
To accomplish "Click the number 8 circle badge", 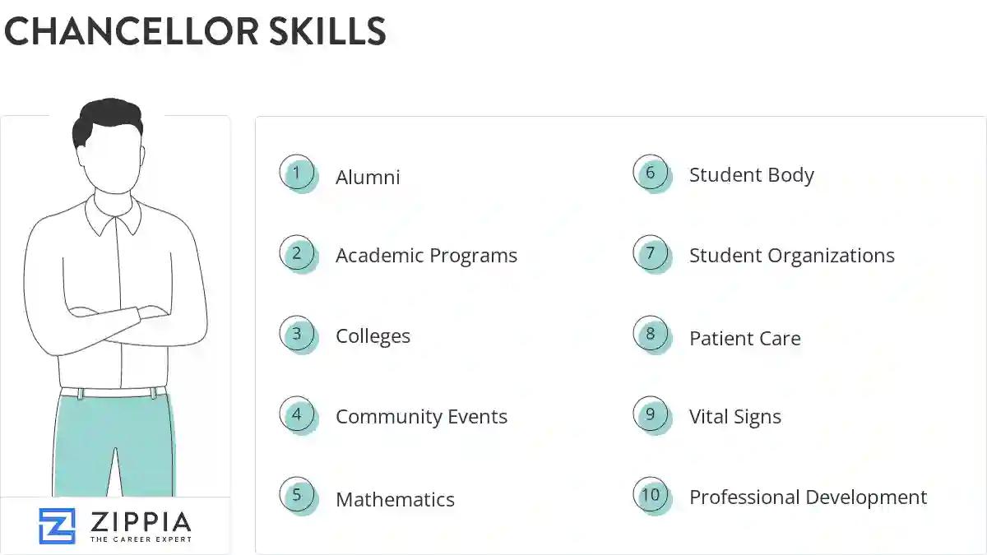I will tap(651, 335).
